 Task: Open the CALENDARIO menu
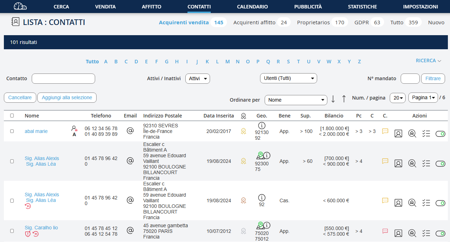tap(252, 7)
